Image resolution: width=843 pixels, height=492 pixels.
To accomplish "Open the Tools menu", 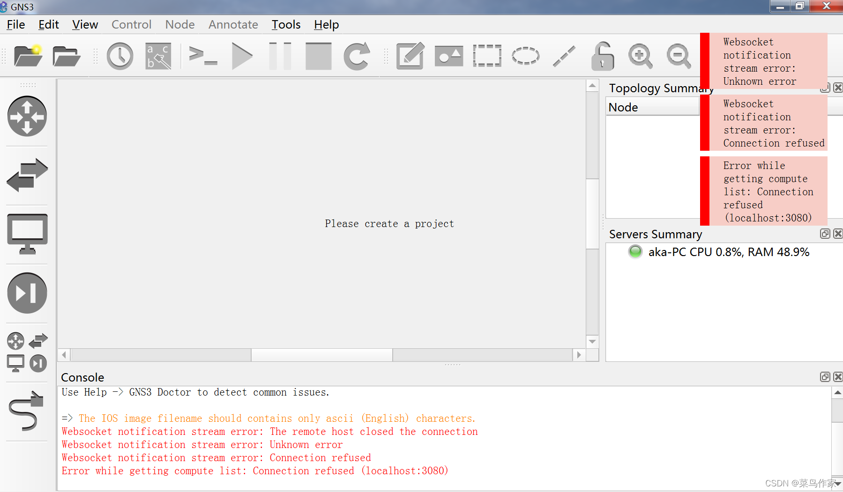I will pyautogui.click(x=286, y=24).
